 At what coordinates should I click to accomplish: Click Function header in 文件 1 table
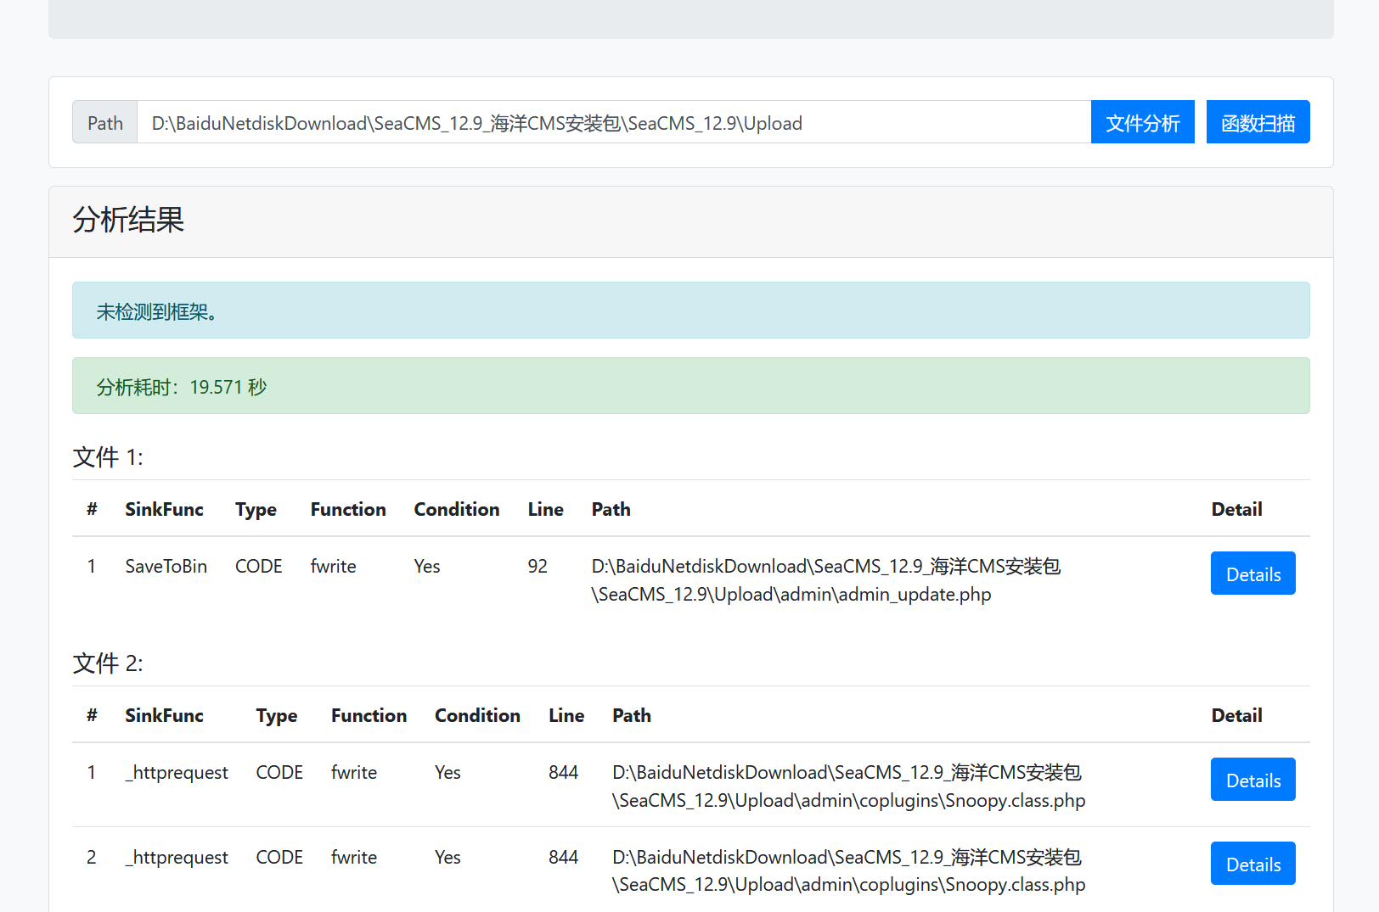[348, 509]
